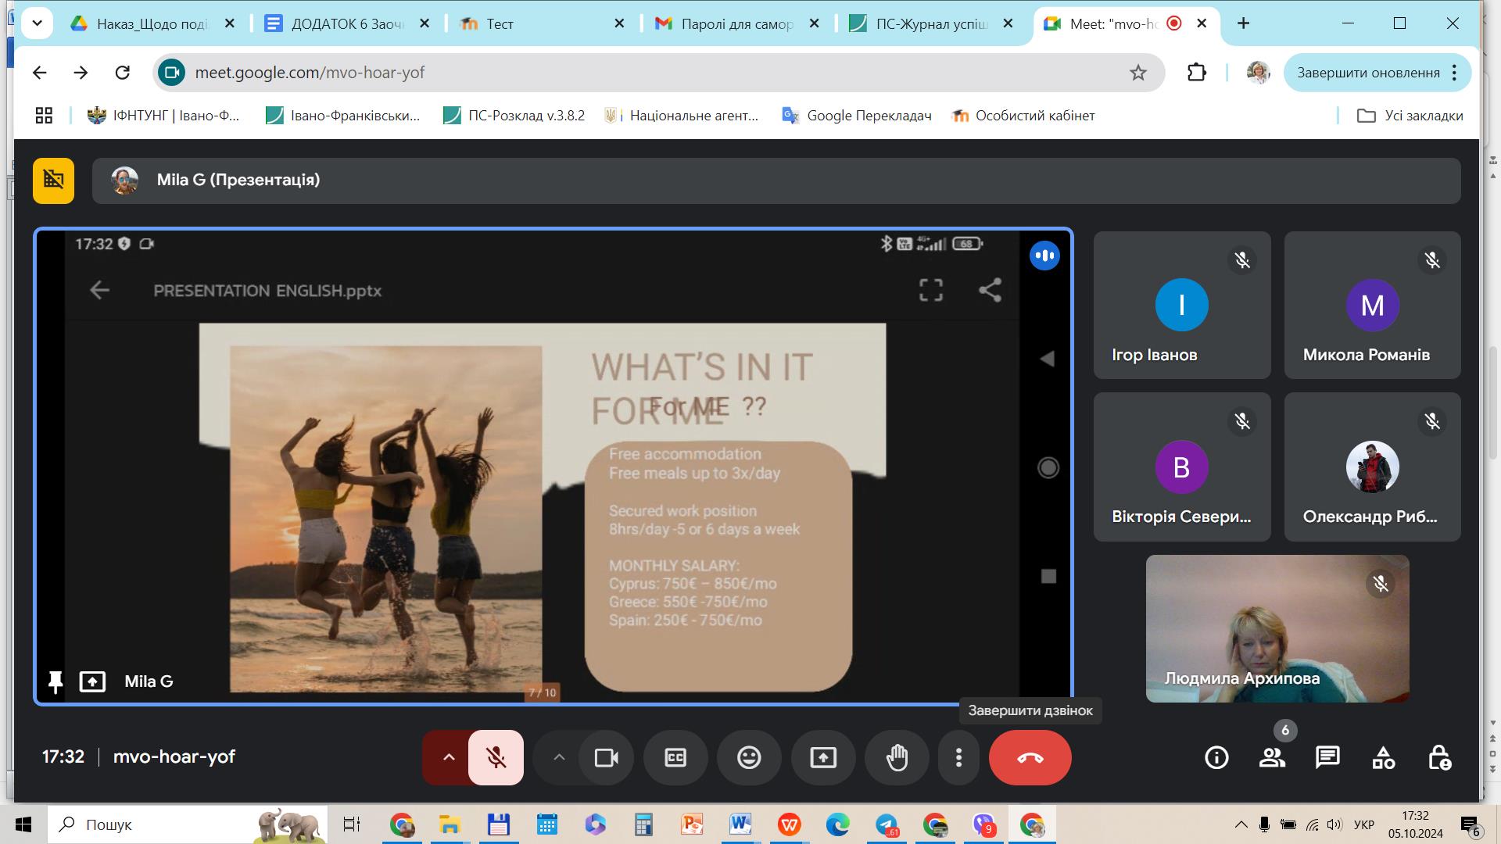The width and height of the screenshot is (1501, 844).
Task: Turn on closed captions
Action: pyautogui.click(x=675, y=757)
